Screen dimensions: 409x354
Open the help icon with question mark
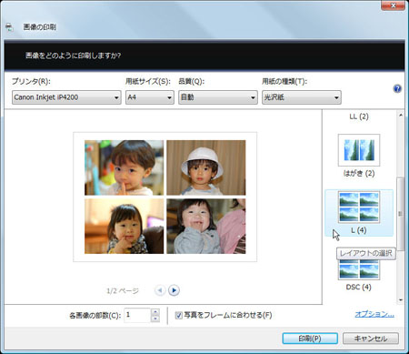(397, 89)
